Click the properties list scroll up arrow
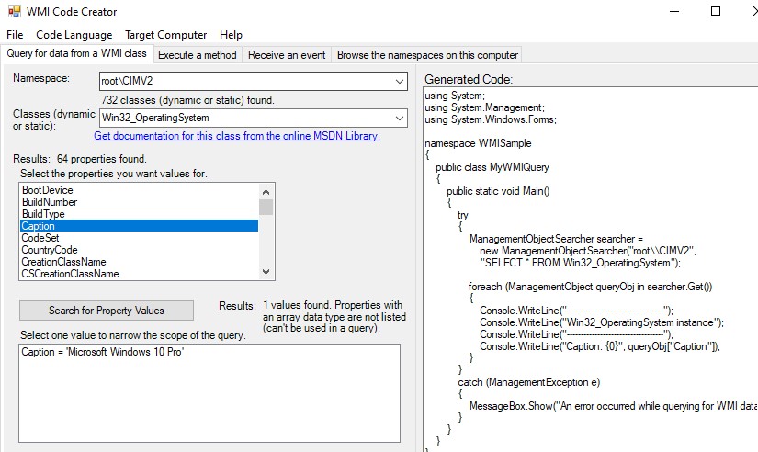Viewport: 758px width, 452px height. pos(266,192)
